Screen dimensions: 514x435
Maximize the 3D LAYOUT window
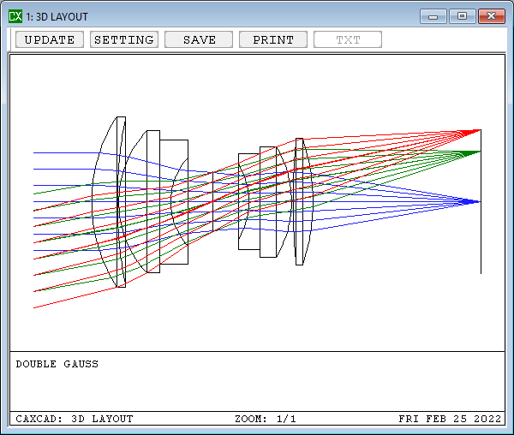(x=463, y=16)
